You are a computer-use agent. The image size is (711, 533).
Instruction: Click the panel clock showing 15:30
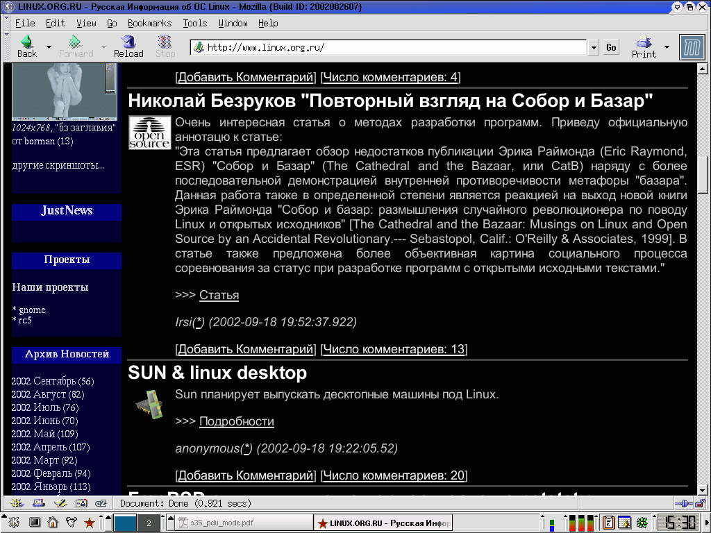(x=678, y=523)
